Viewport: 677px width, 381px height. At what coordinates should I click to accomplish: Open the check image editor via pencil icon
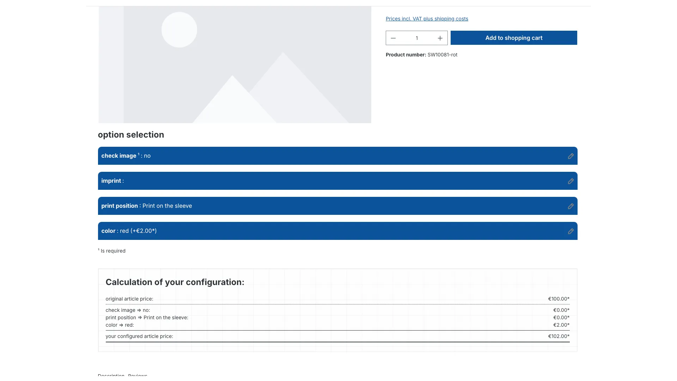[571, 156]
